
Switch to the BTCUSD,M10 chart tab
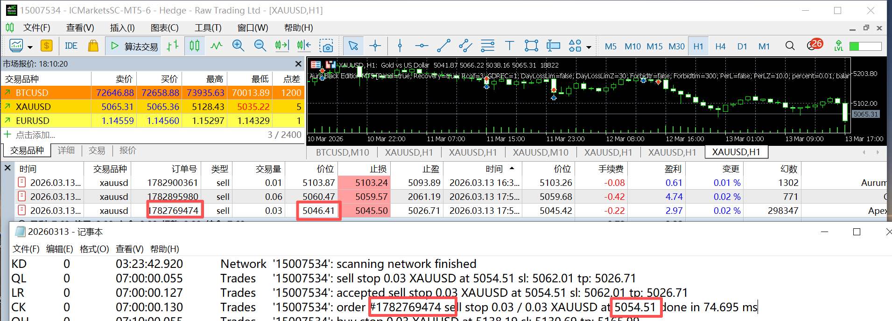[342, 152]
